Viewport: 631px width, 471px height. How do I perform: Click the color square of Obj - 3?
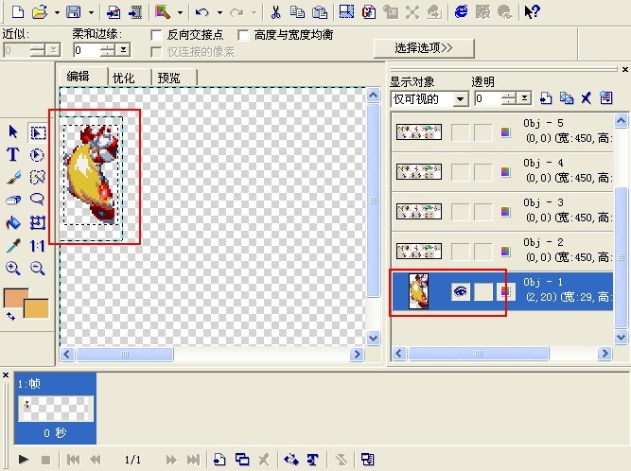tap(505, 212)
